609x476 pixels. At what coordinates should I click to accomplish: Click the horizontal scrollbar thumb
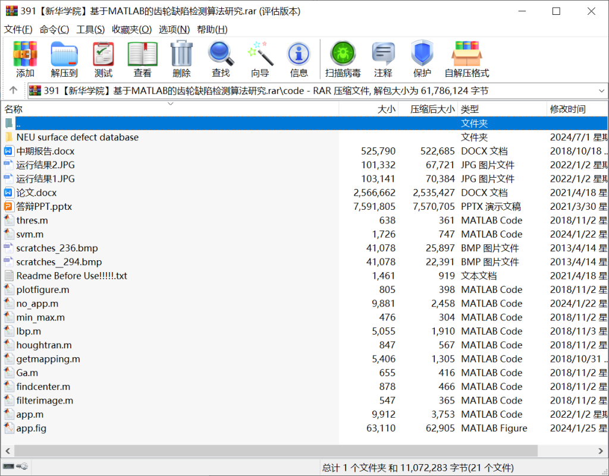276,451
